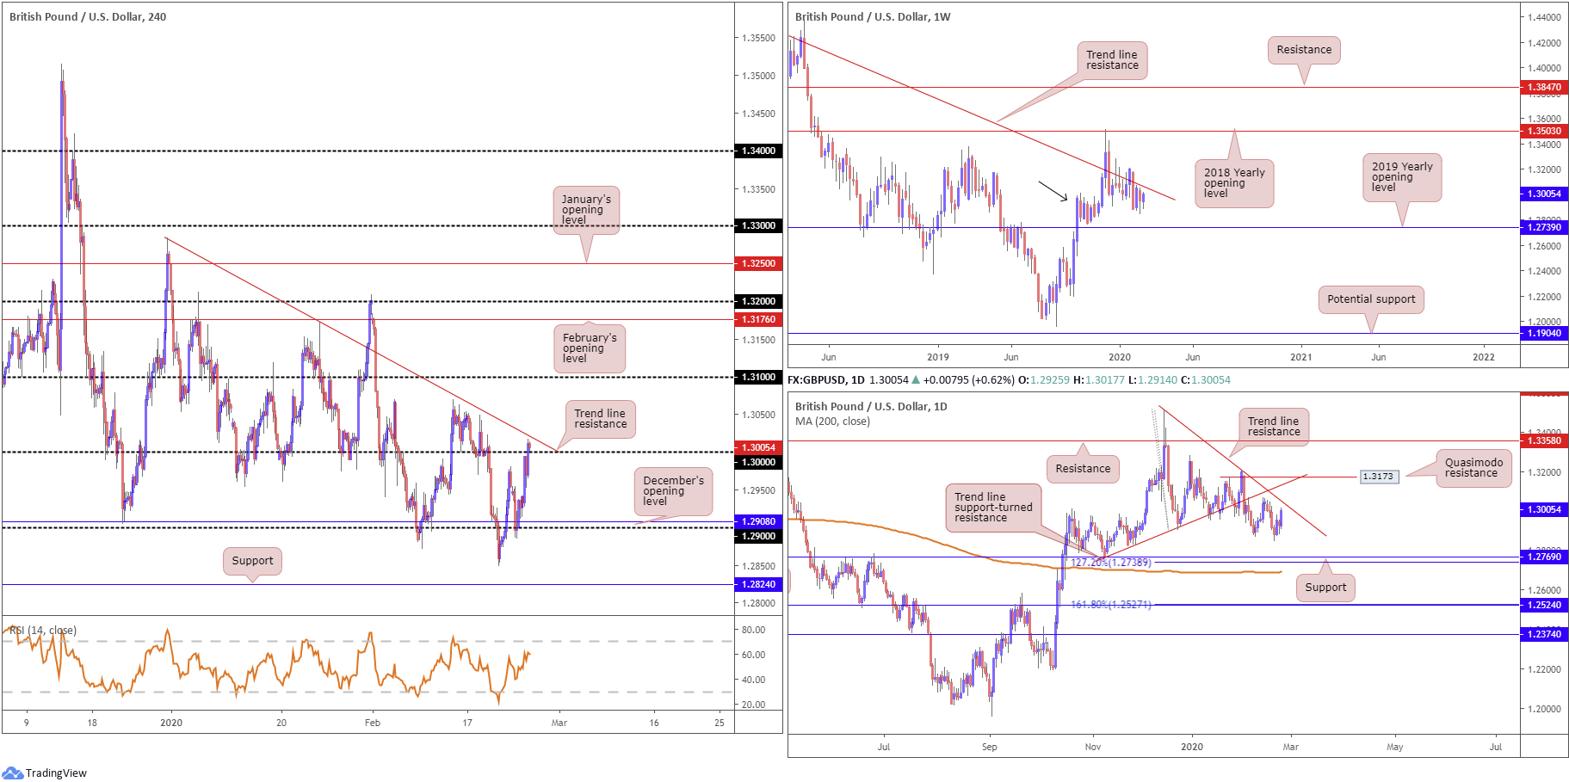Click Trend line resistance callout on 1W chart
1569x782 pixels.
pos(1111,60)
